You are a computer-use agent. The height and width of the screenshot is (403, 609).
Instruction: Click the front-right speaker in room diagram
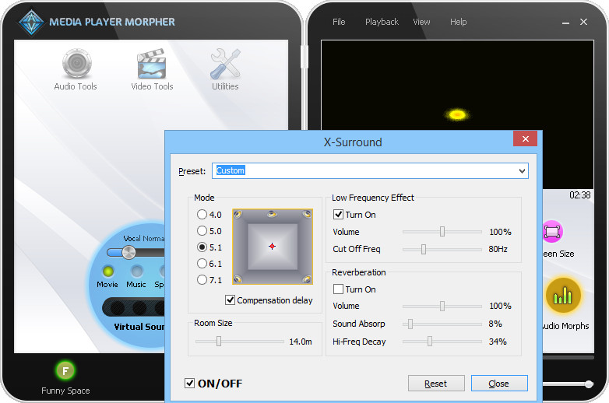point(307,214)
